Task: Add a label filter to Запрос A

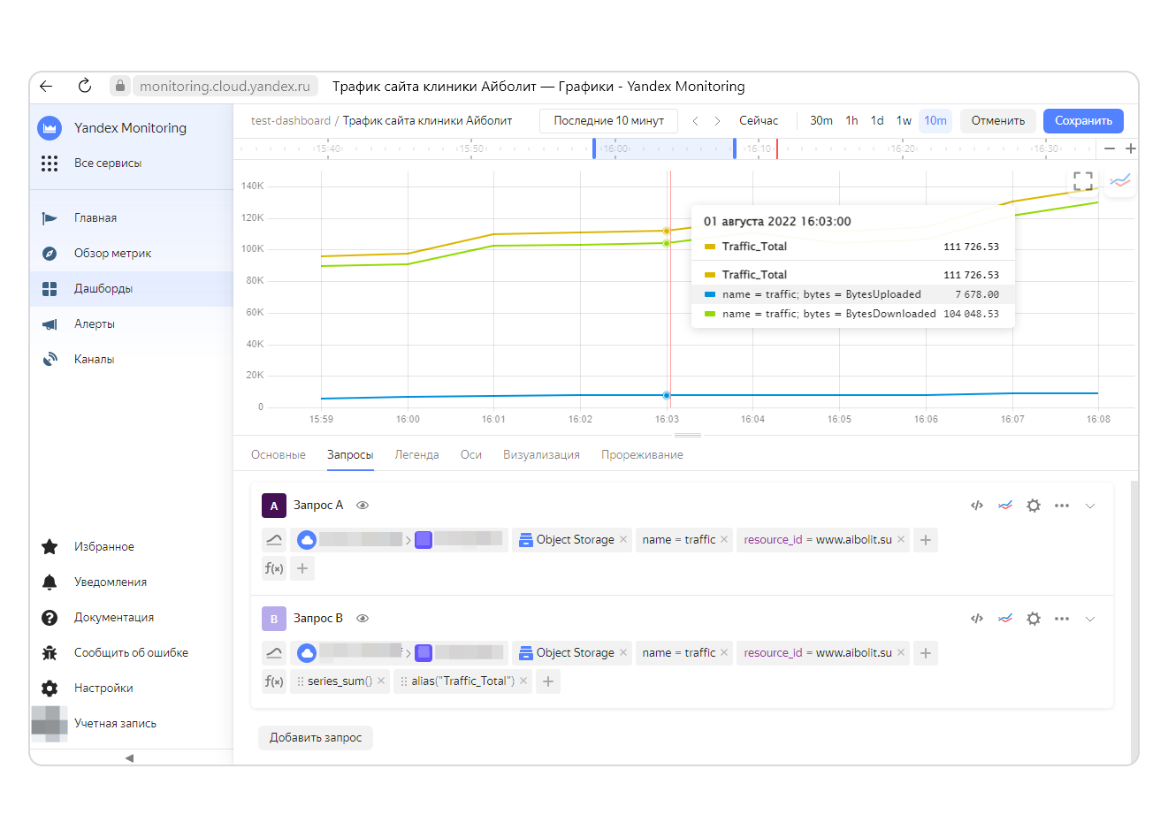Action: [926, 540]
